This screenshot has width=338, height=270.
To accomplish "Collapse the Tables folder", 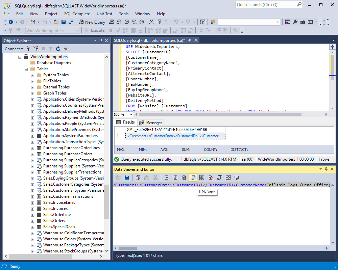I will (x=26, y=69).
